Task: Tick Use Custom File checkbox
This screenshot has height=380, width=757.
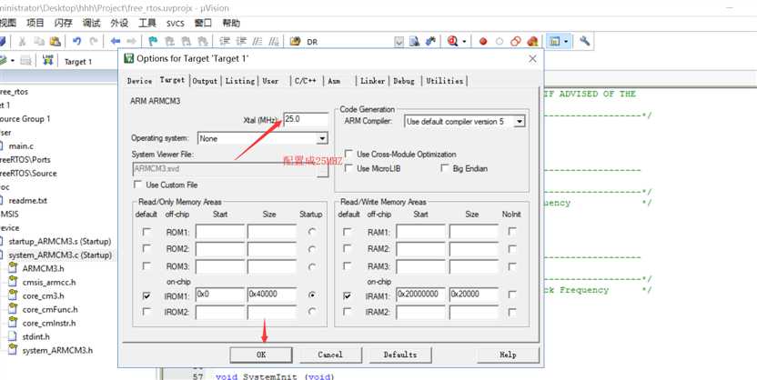Action: (138, 185)
